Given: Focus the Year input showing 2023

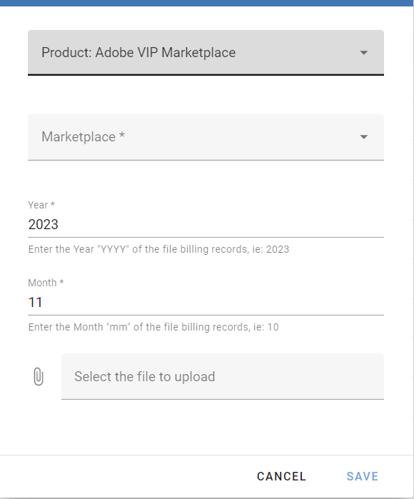Looking at the screenshot, I should click(206, 225).
